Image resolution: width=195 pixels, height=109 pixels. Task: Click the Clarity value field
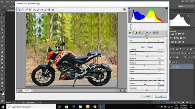[x=161, y=79]
